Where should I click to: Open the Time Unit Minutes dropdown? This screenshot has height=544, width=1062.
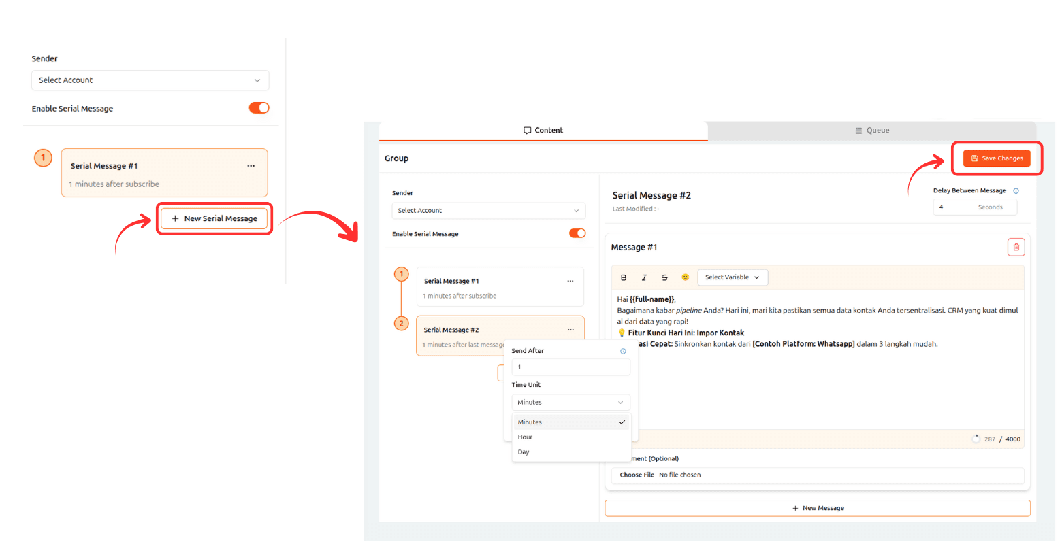(x=570, y=403)
